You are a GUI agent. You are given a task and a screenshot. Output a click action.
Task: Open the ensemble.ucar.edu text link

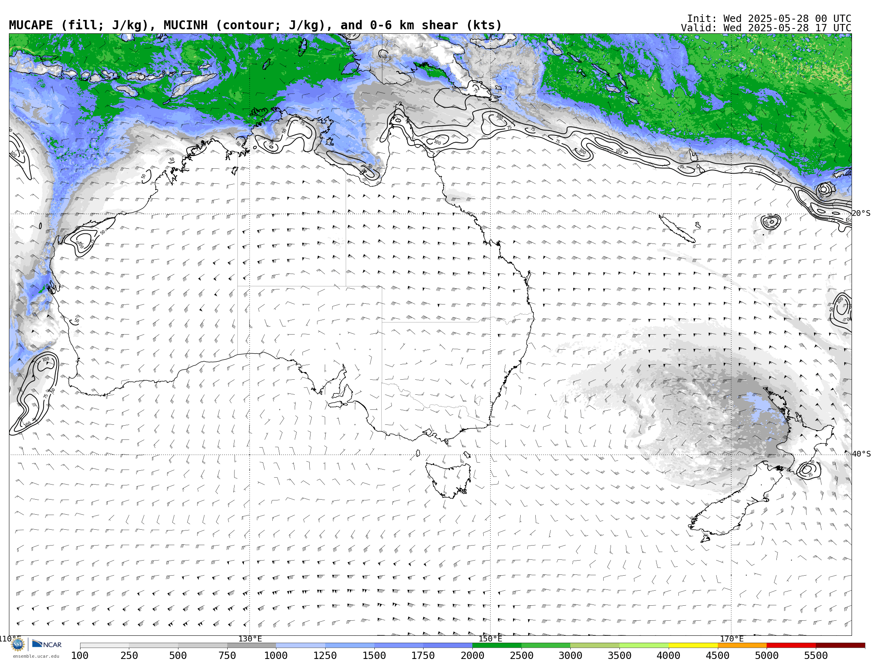pyautogui.click(x=36, y=656)
